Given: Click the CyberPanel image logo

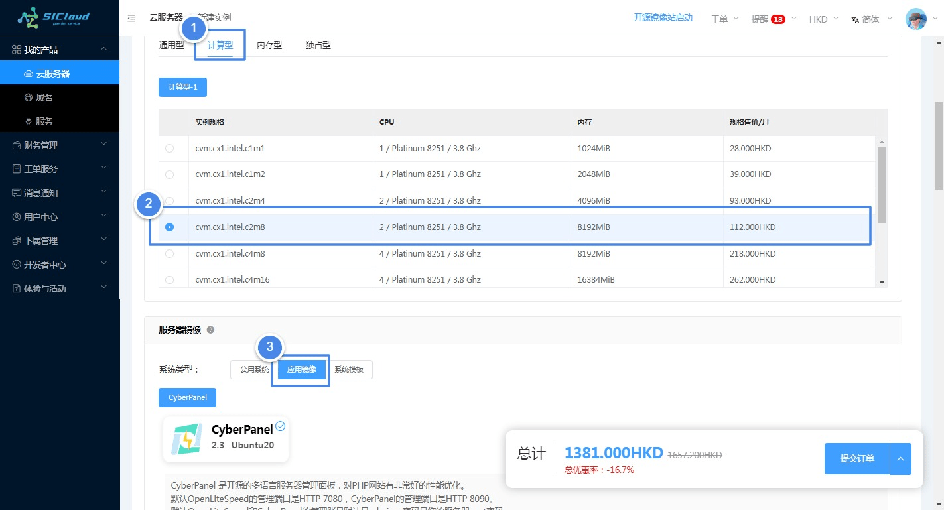Looking at the screenshot, I should click(187, 439).
